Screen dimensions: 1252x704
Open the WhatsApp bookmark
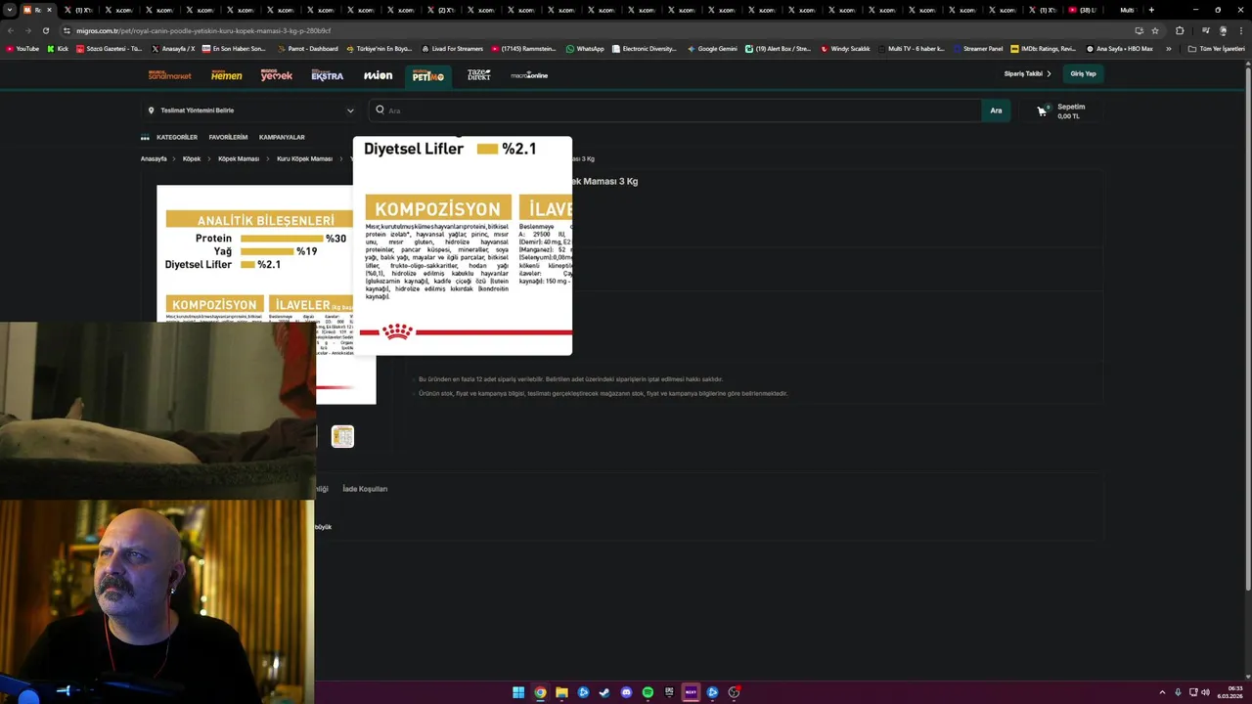(585, 49)
